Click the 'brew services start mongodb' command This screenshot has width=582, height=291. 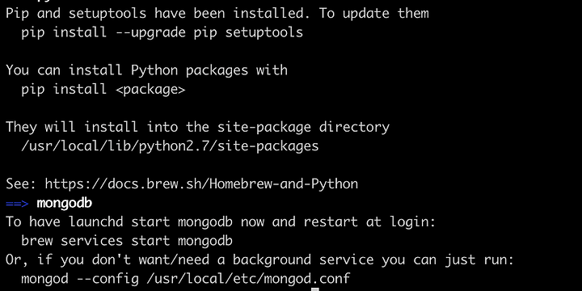[127, 241]
